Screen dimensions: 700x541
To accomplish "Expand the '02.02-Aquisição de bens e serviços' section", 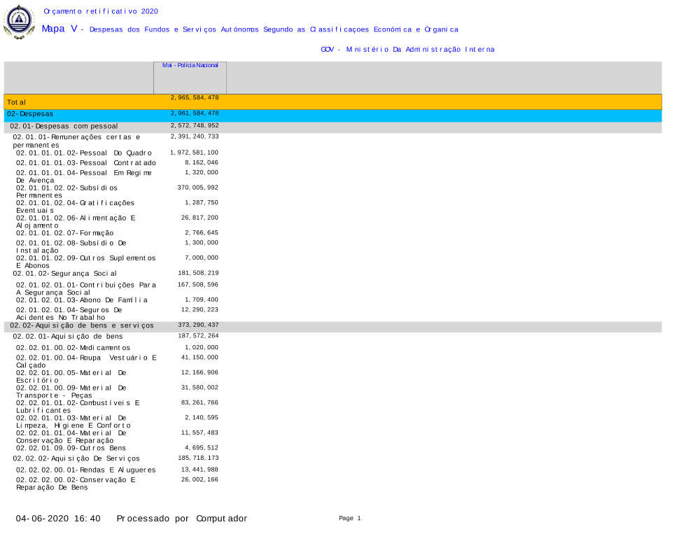I will pos(81,326).
